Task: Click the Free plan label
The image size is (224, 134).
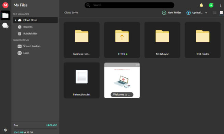Action: tap(16, 125)
